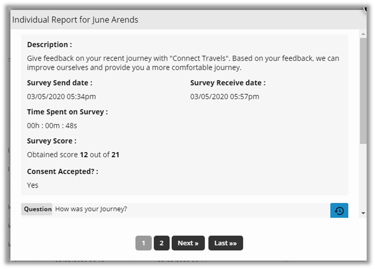This screenshot has height=269, width=375.
Task: Click the gray Question label
Action: pyautogui.click(x=37, y=209)
